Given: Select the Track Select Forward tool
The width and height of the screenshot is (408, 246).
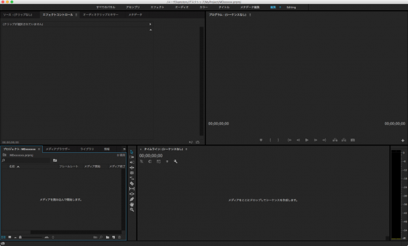Looking at the screenshot, I should pyautogui.click(x=132, y=157).
